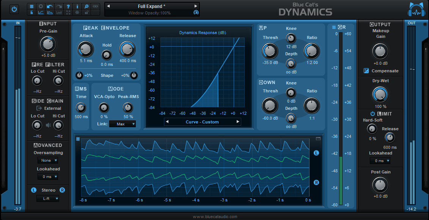
Task: Select the Curve - Custom mode
Action: 203,122
